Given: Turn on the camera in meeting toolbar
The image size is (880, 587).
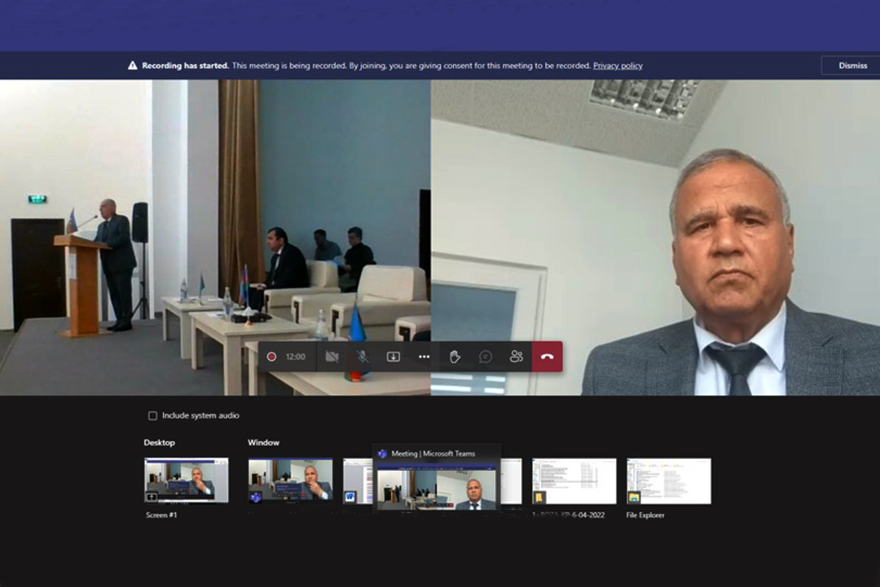Looking at the screenshot, I should tap(332, 357).
